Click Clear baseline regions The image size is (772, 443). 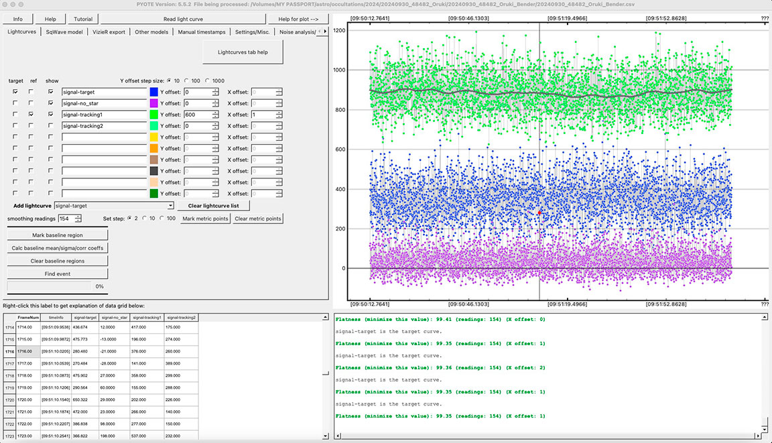tap(58, 261)
